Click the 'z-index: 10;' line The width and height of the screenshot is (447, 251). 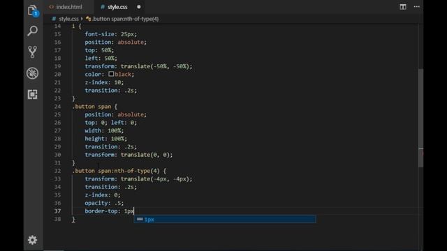tap(104, 82)
